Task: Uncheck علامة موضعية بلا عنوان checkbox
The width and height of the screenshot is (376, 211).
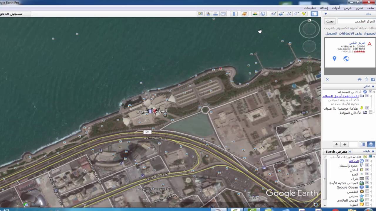Action: coord(367,108)
